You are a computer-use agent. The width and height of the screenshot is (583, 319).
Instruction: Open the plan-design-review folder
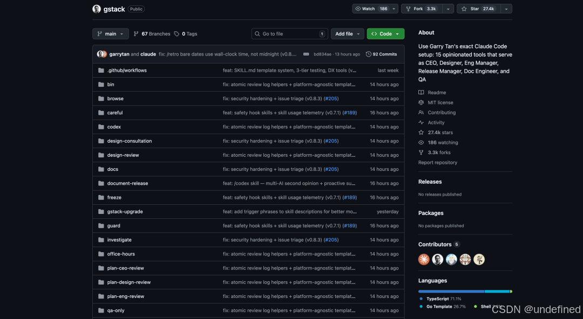[x=129, y=282]
